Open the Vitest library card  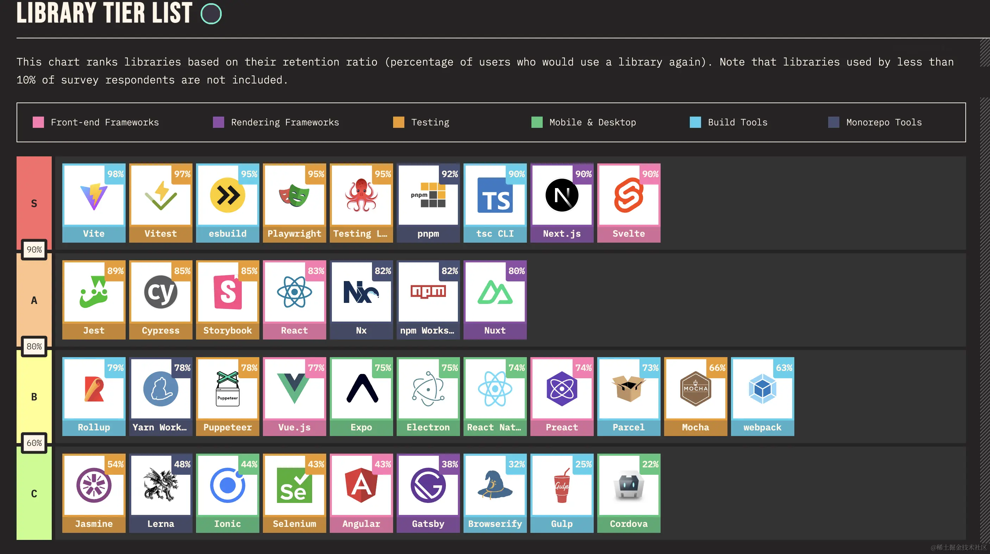point(160,203)
